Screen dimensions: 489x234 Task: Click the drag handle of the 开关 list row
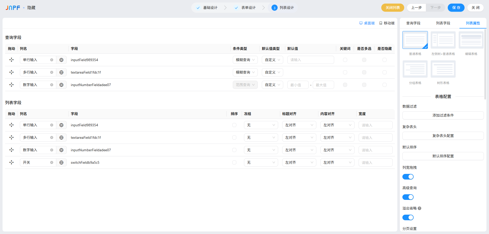pos(11,162)
